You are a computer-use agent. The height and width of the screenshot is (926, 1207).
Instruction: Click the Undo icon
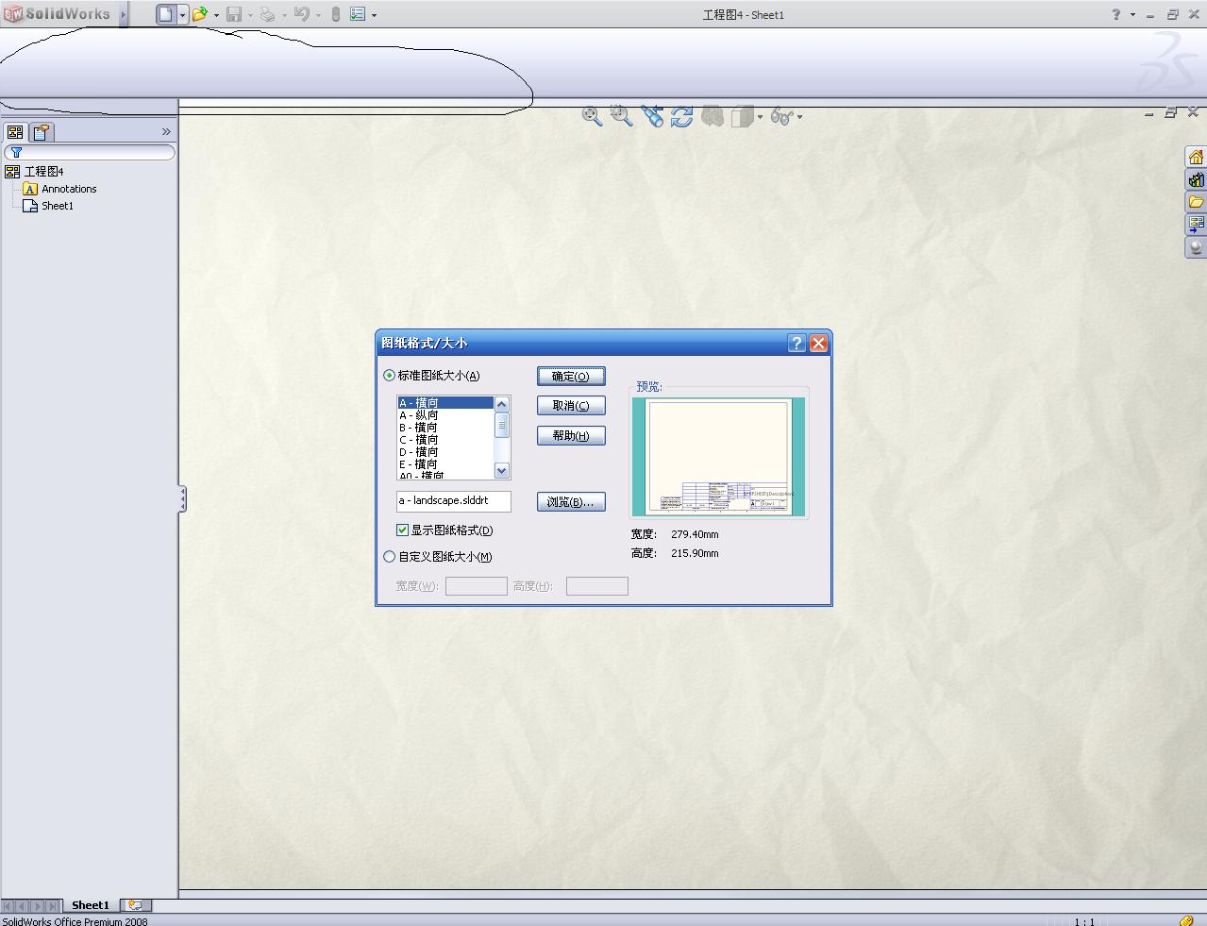pos(302,14)
